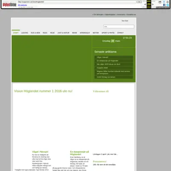Select the MOTOR menu item

96,33
